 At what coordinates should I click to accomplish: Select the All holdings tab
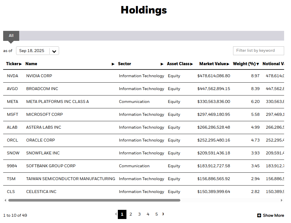[x=11, y=35]
